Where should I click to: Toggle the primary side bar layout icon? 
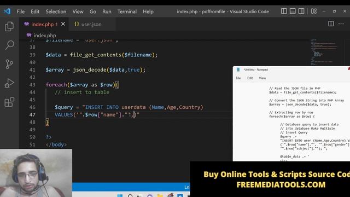(284, 11)
